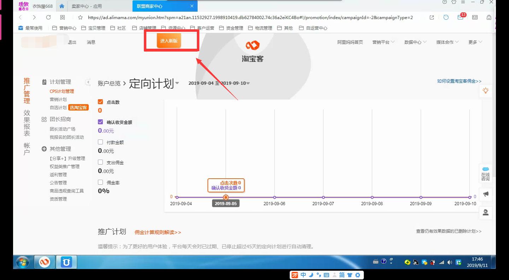This screenshot has height=280, width=509.
Task: Enable the 付款金额 checkbox
Action: (100, 142)
